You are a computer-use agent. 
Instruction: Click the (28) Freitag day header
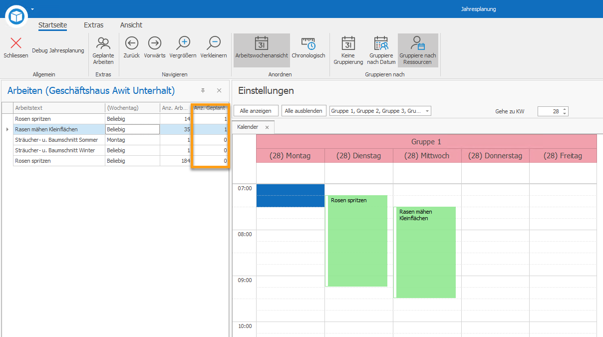pyautogui.click(x=563, y=156)
